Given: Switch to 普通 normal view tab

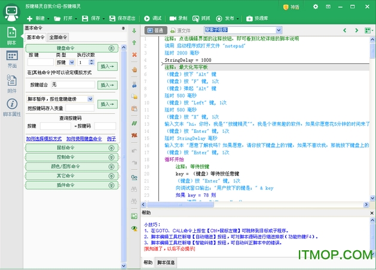Looking at the screenshot, I should [155, 31].
